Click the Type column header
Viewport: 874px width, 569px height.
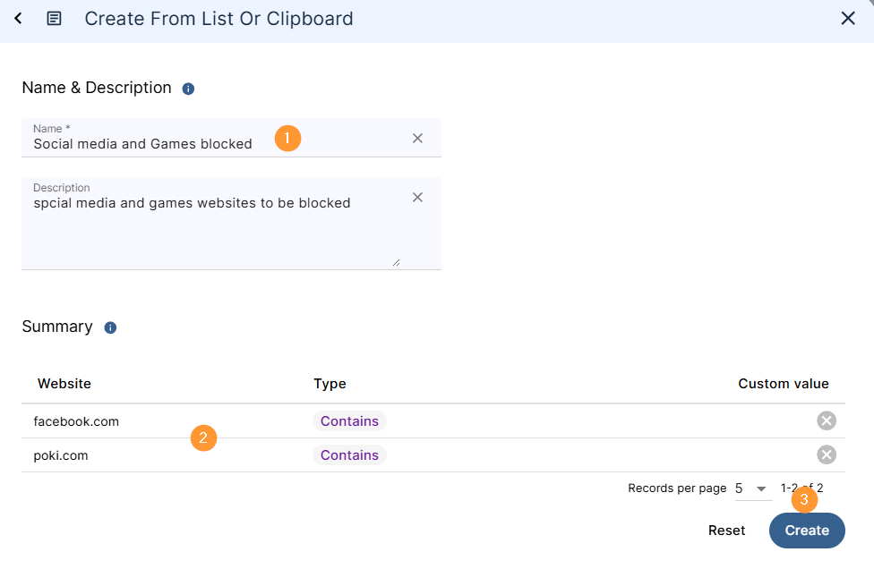[330, 384]
